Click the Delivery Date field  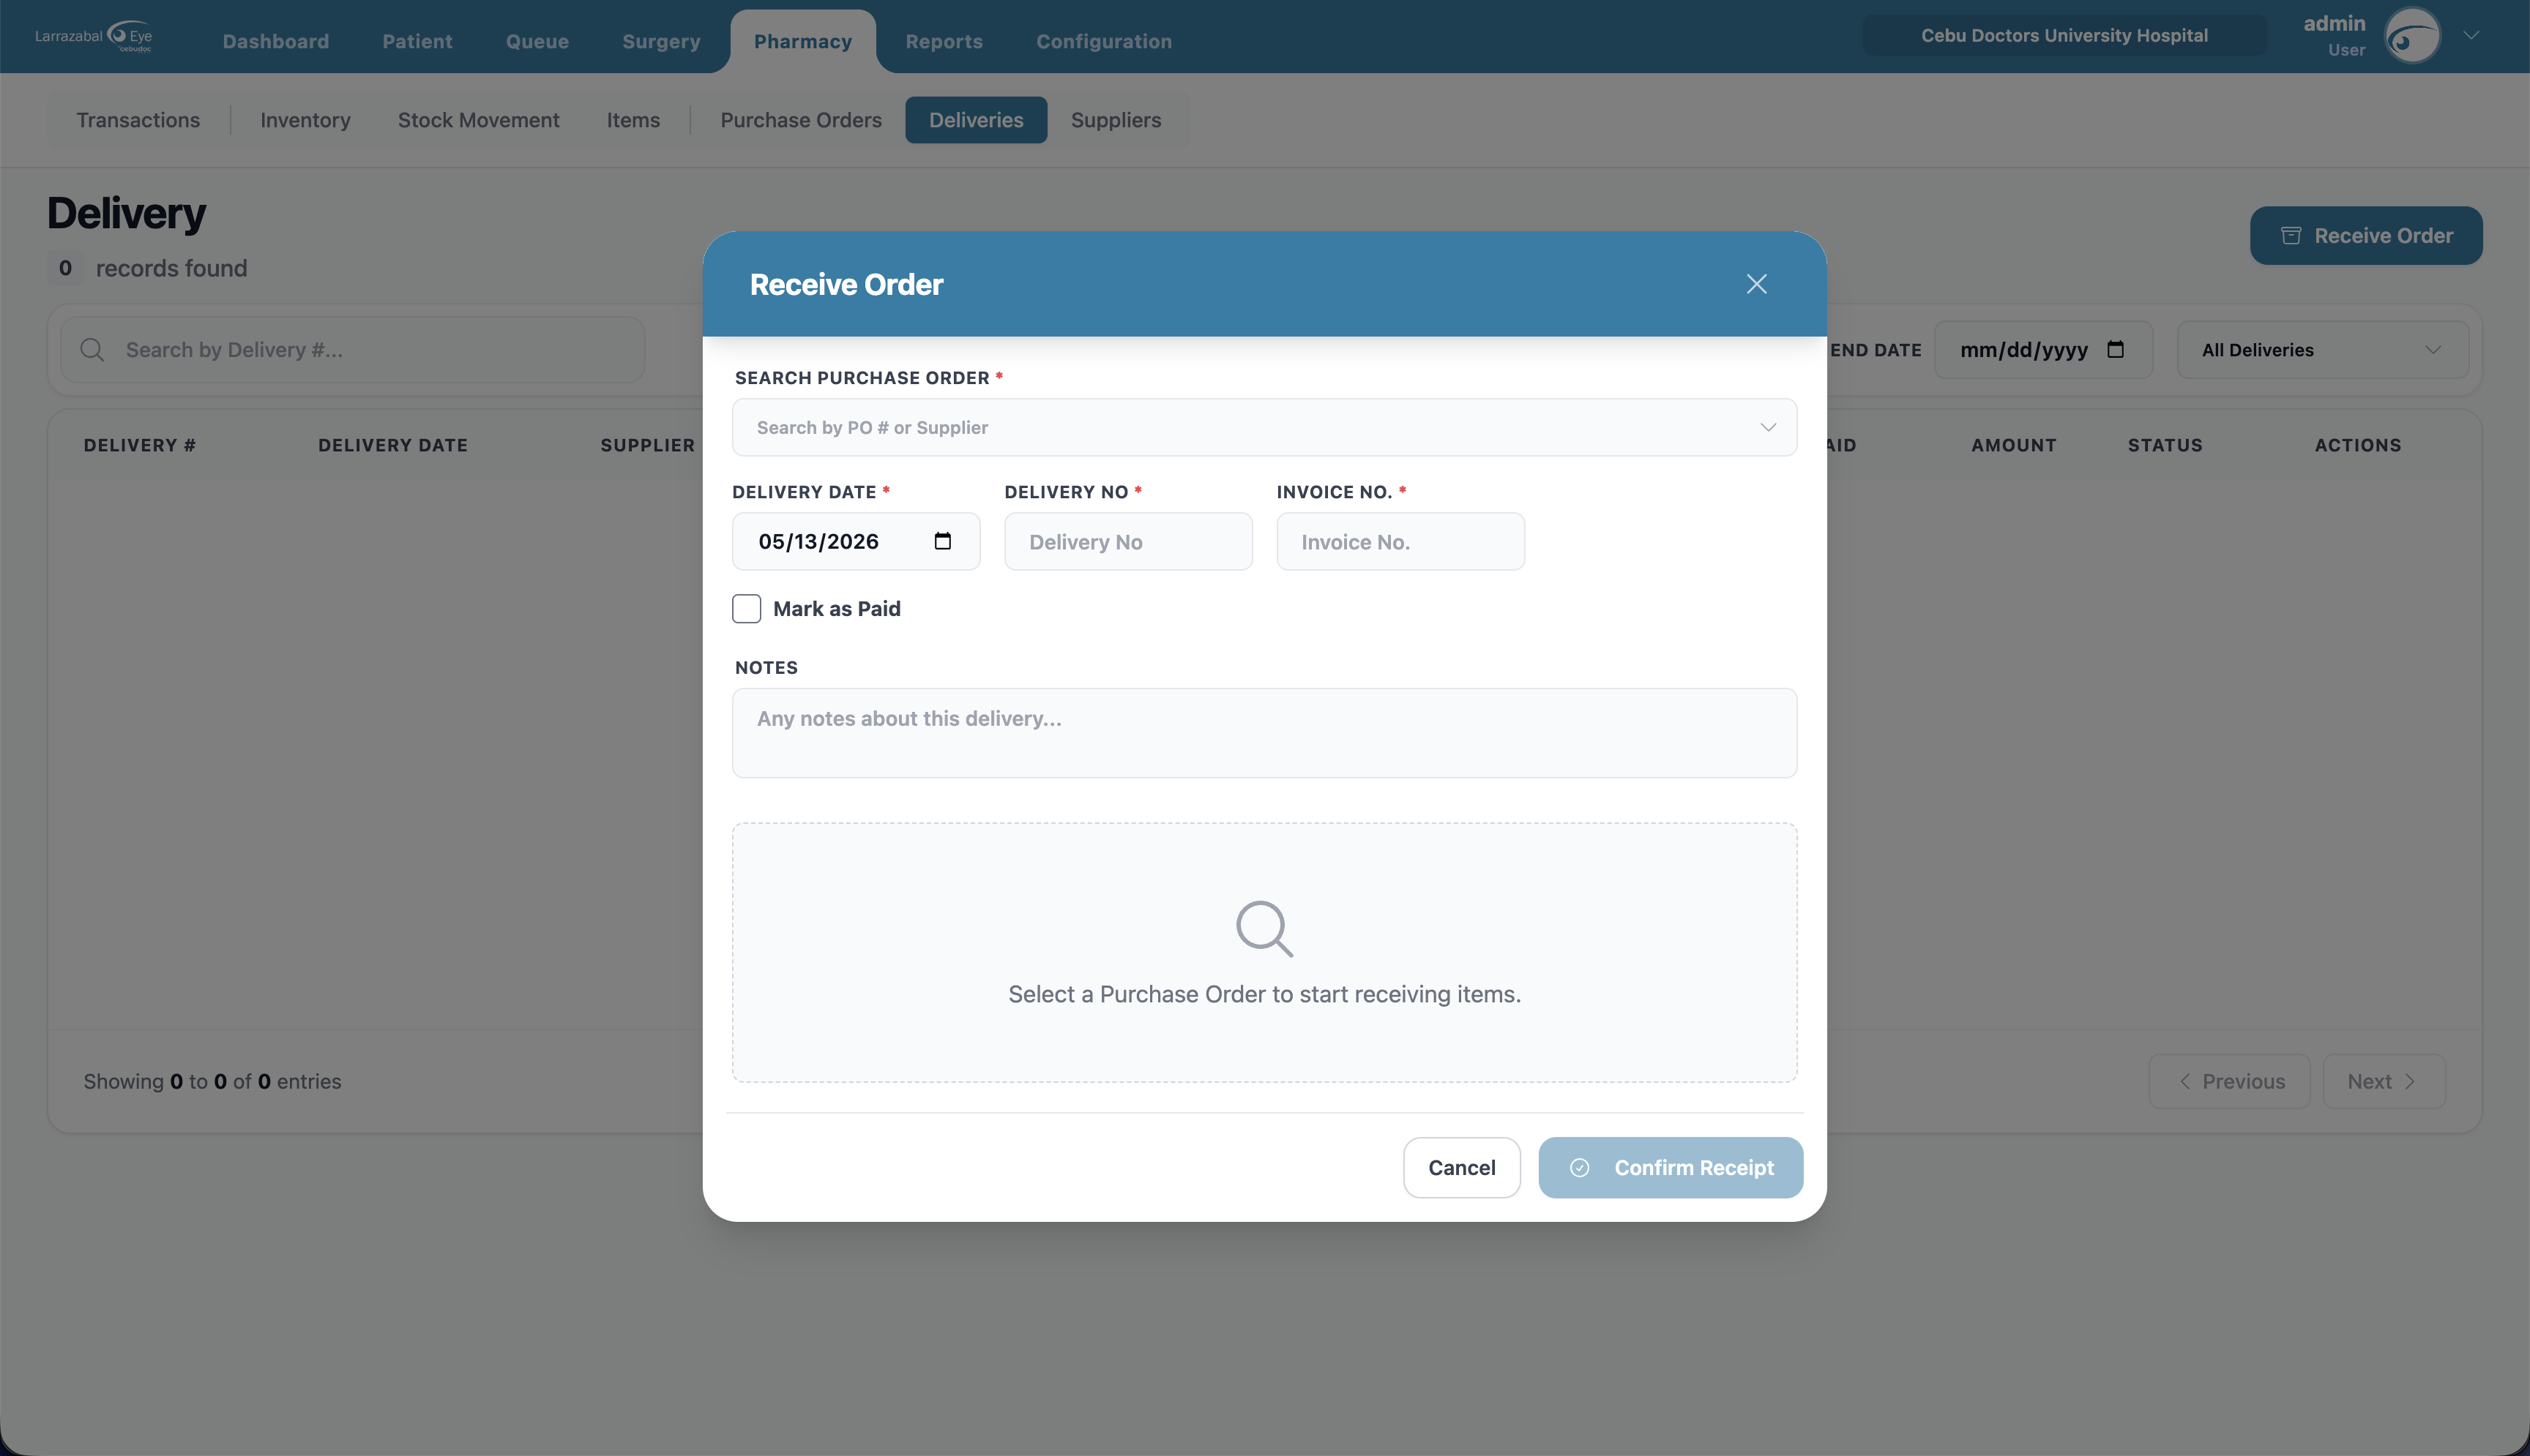point(855,541)
